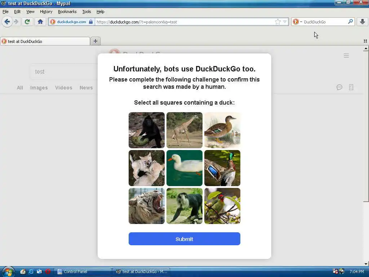This screenshot has width=369, height=277.
Task: Open the downloads arrow button
Action: (x=363, y=22)
